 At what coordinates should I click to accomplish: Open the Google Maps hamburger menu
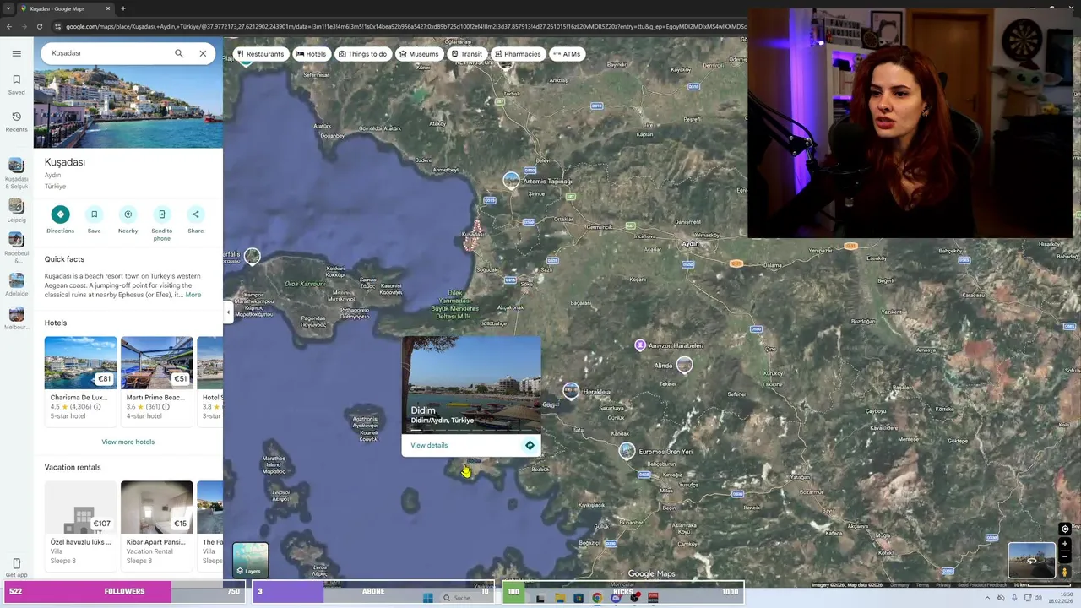coord(16,53)
